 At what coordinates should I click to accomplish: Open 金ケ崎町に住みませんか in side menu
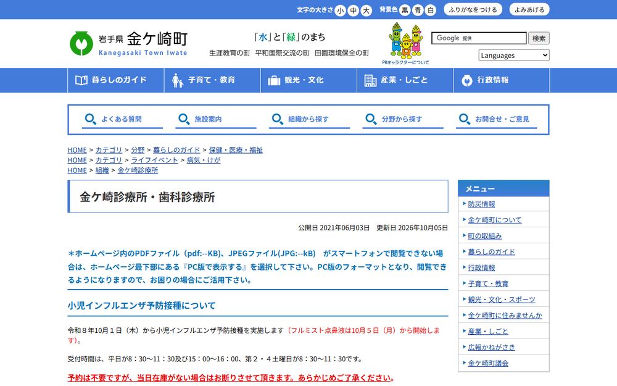tap(505, 316)
